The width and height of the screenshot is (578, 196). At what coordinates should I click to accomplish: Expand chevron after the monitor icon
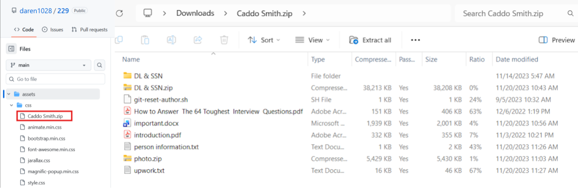(x=165, y=13)
